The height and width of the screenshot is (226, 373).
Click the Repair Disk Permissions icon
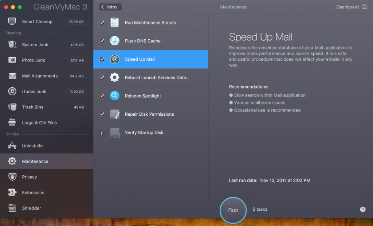(115, 114)
